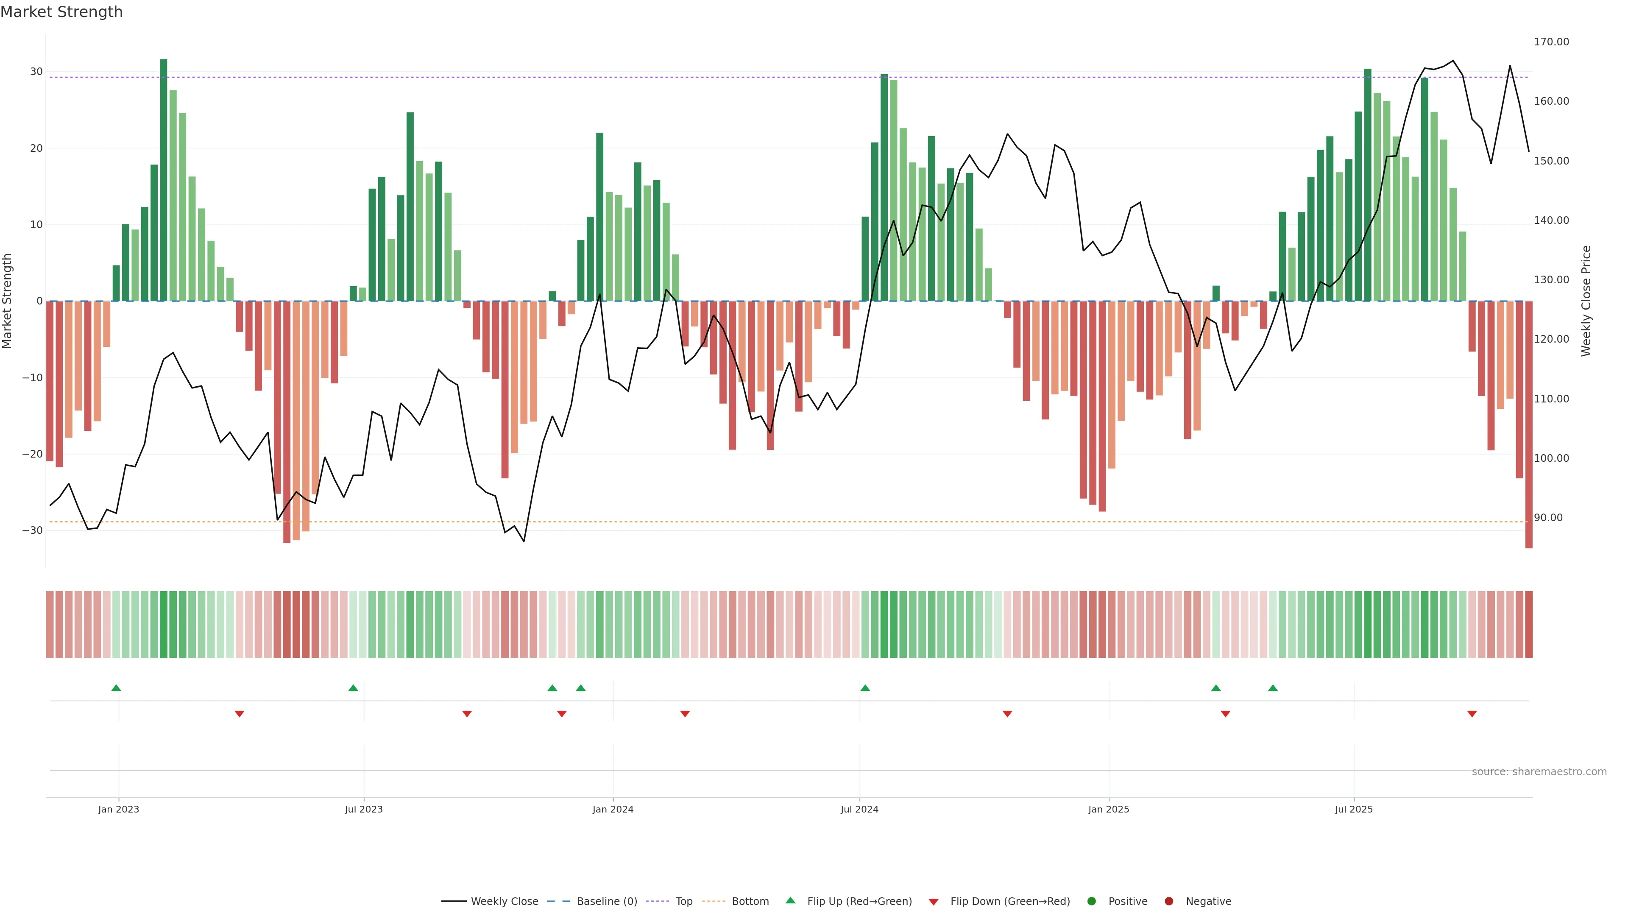Click first green flip-up marker near Jan 2023
Viewport: 1628px width, 916px height.
coord(116,688)
